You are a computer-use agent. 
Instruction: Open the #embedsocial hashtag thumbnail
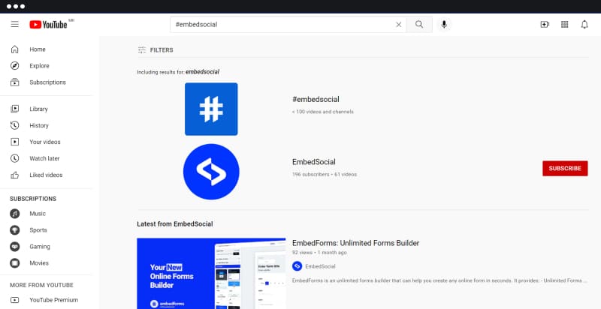tap(211, 109)
